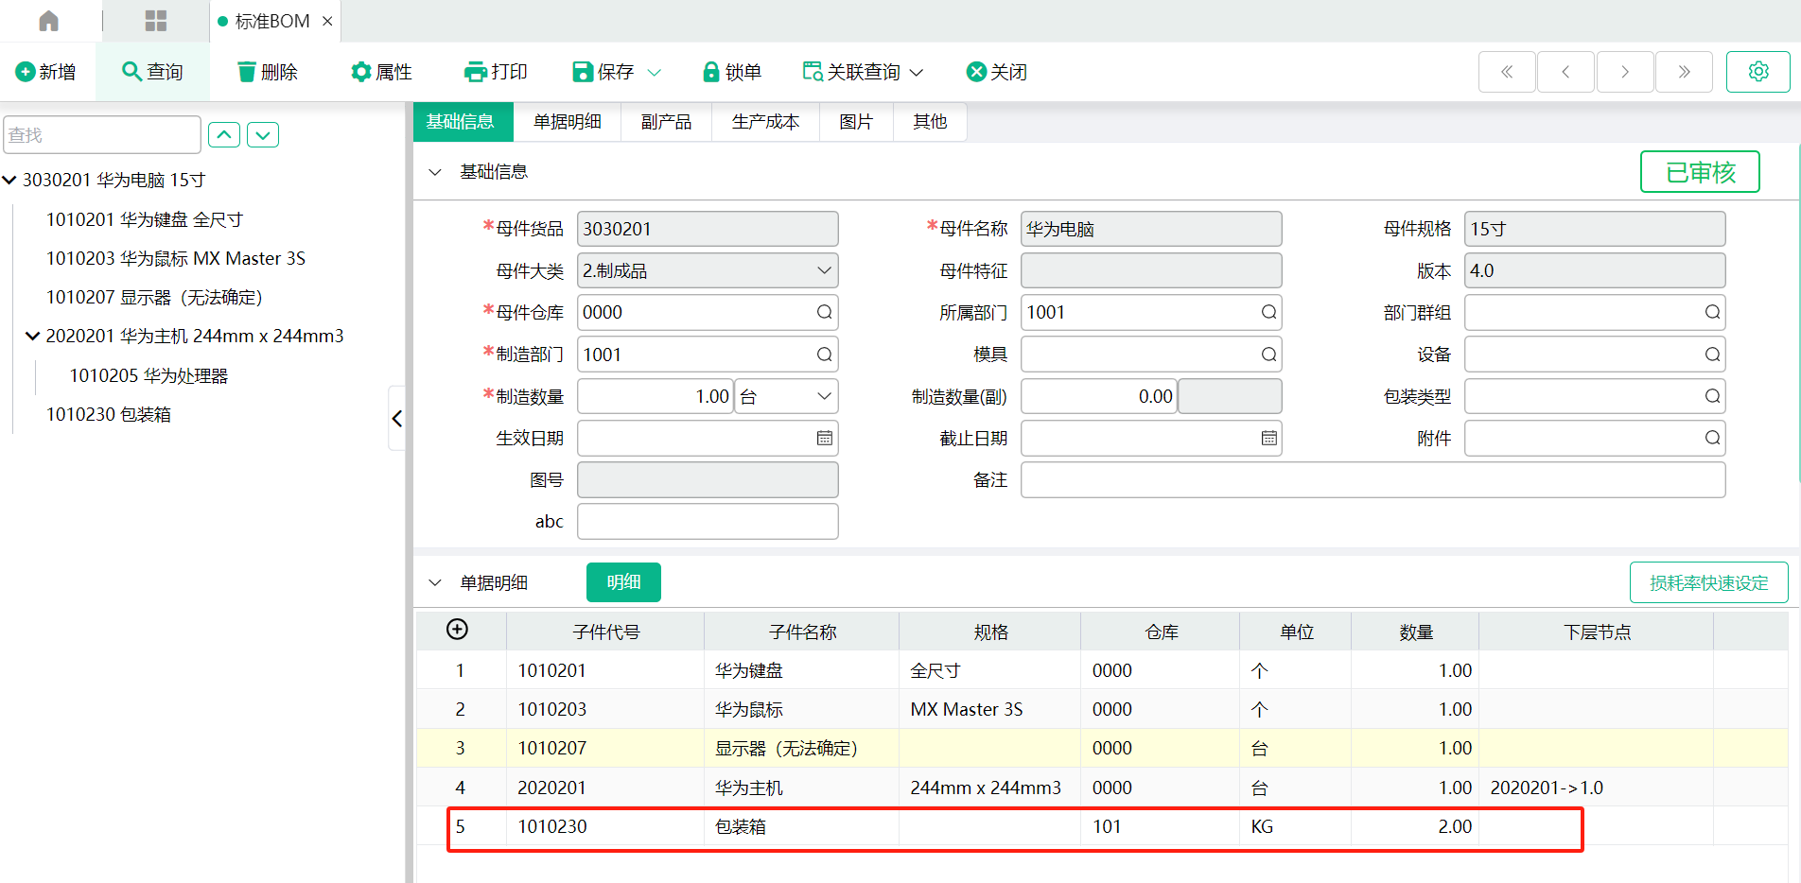Click the home icon tab

pyautogui.click(x=49, y=21)
